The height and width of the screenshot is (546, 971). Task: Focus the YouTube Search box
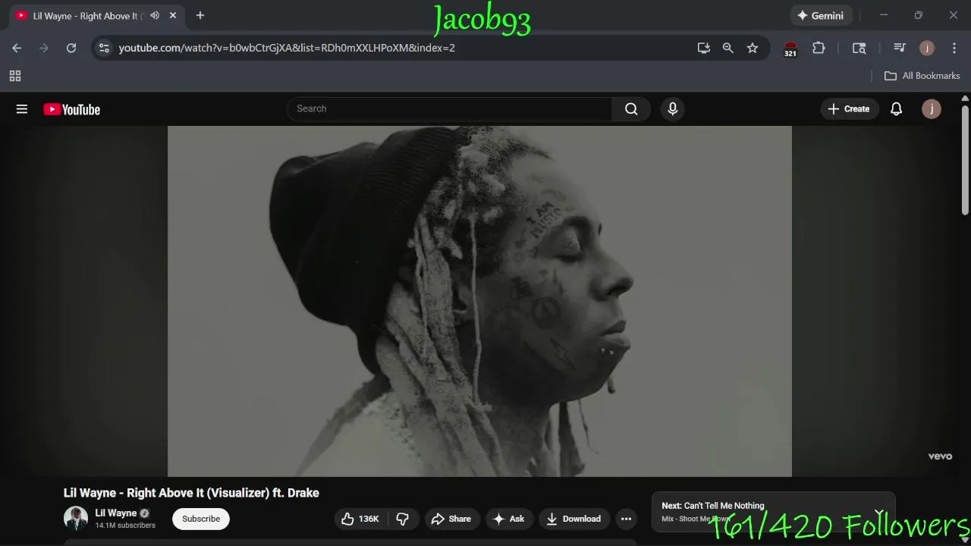tap(449, 108)
